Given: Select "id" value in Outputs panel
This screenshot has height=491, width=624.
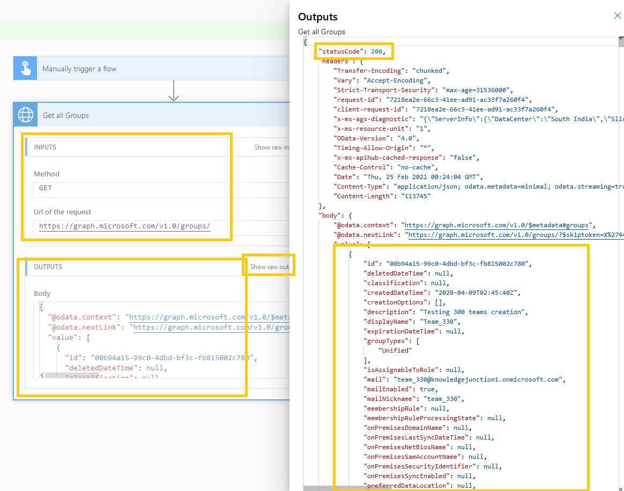Looking at the screenshot, I should pyautogui.click(x=457, y=264).
